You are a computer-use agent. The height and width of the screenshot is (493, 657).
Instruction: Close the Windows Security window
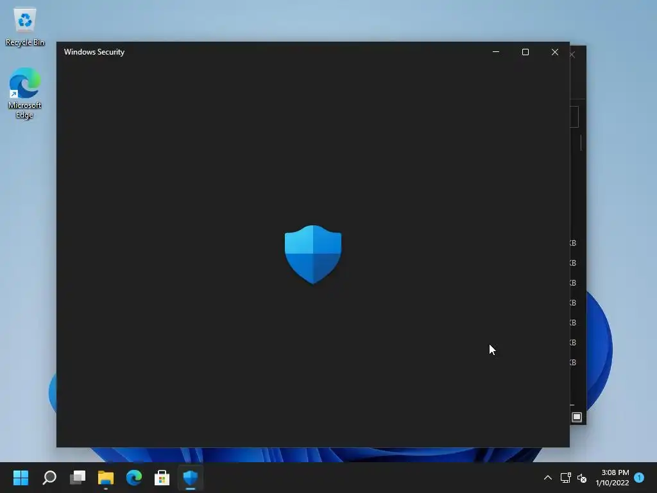[555, 52]
